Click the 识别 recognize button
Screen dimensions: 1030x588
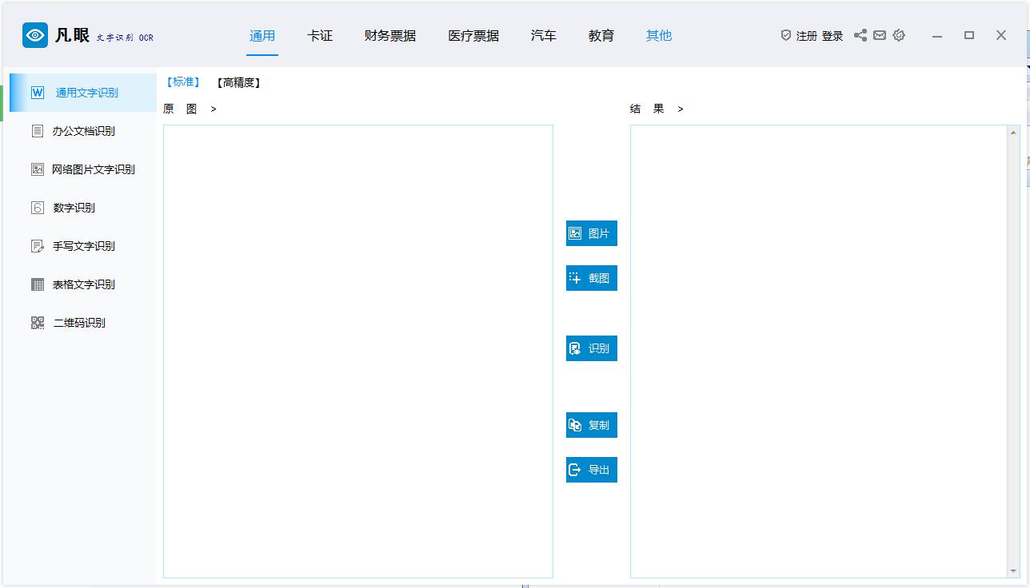coord(592,348)
